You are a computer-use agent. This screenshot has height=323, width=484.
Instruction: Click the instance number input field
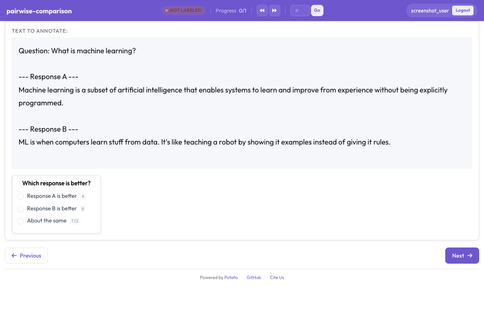click(x=300, y=10)
